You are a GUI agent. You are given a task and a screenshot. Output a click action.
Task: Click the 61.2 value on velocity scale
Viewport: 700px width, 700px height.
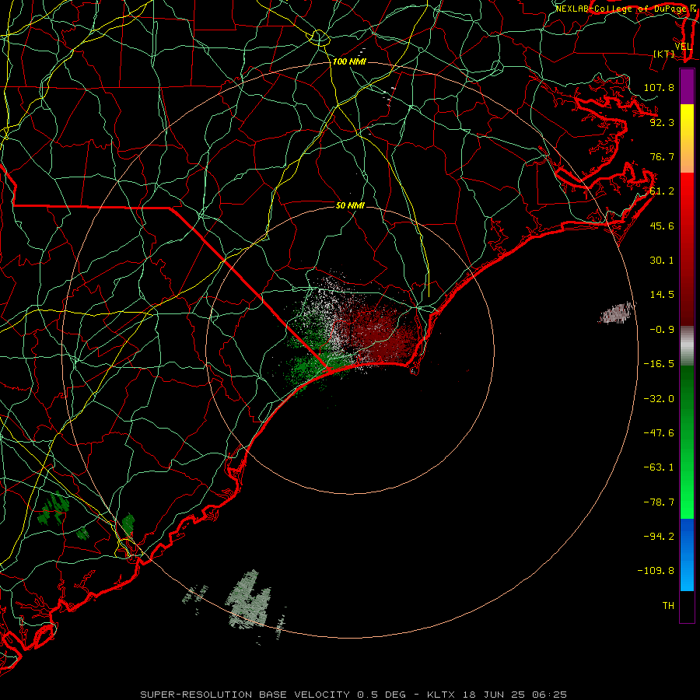point(662,191)
